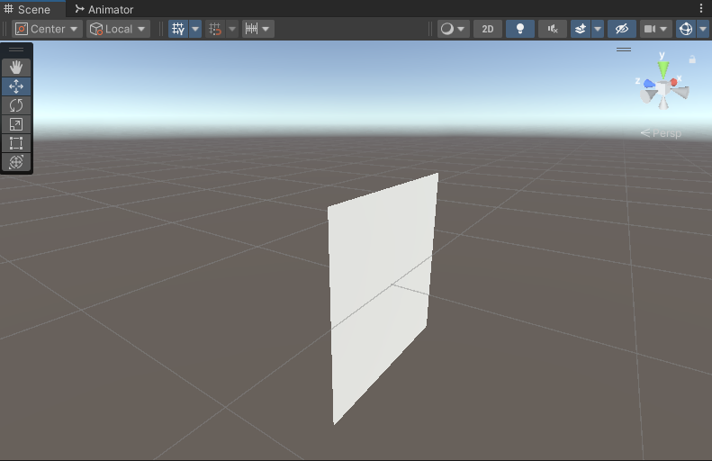Toggle scene audio mute button

point(552,29)
